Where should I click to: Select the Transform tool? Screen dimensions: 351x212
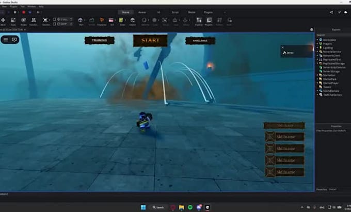(34, 20)
